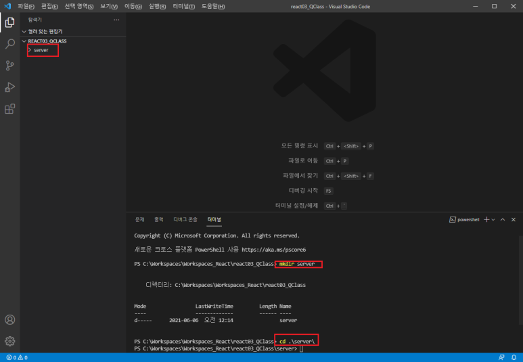Click the errors and warnings status indicator
This screenshot has width=523, height=362.
pyautogui.click(x=17, y=358)
